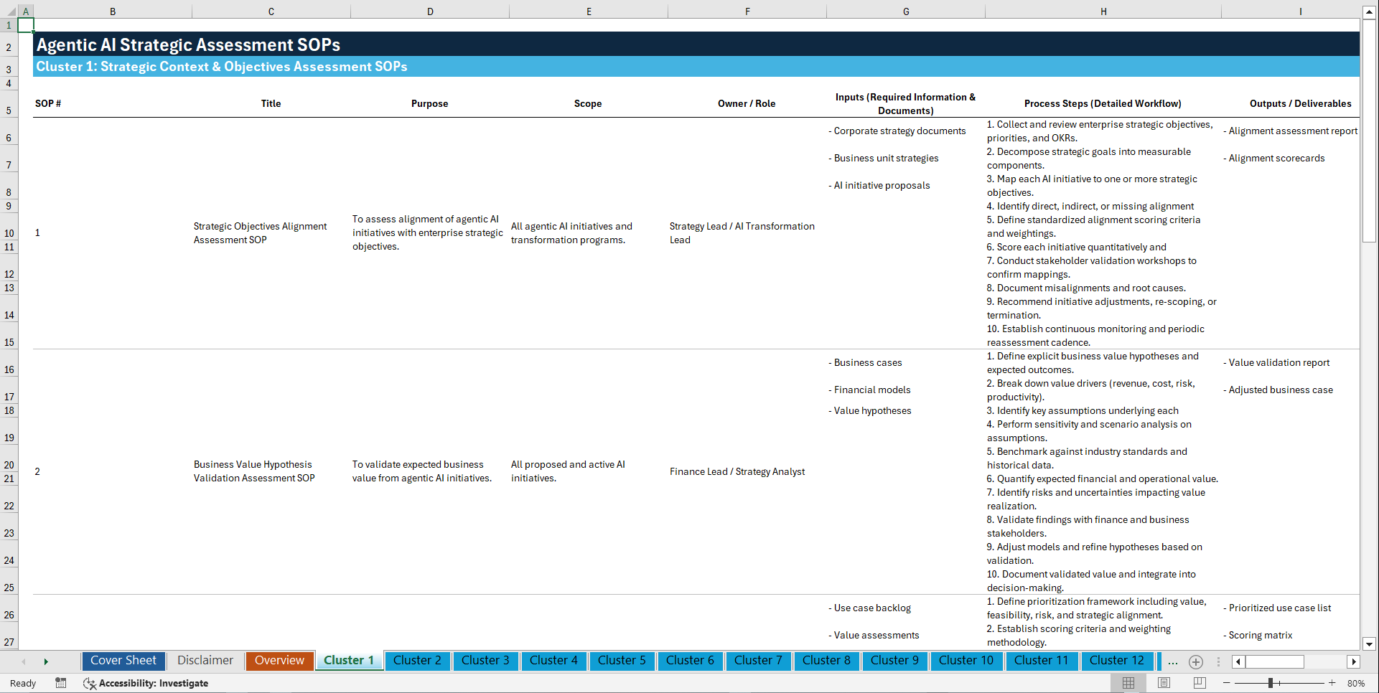
Task: Select the Overview sheet tab
Action: point(279,661)
